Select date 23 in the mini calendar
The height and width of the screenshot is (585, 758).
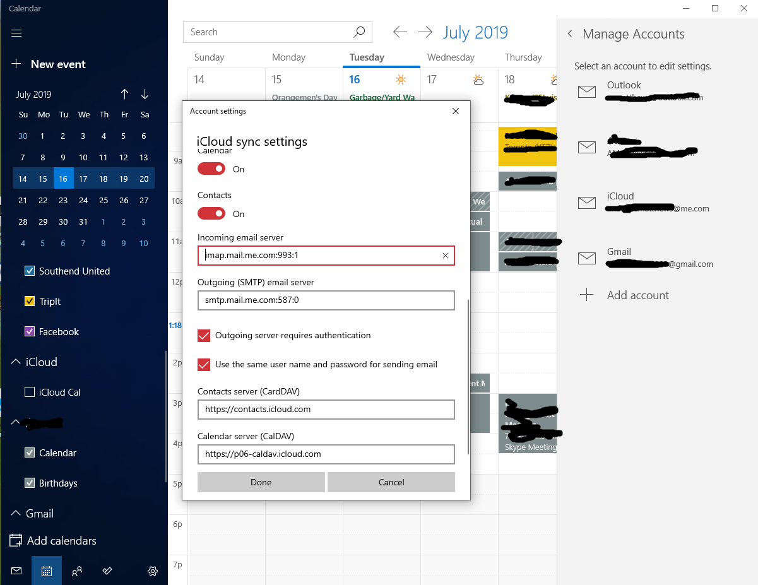pyautogui.click(x=63, y=200)
